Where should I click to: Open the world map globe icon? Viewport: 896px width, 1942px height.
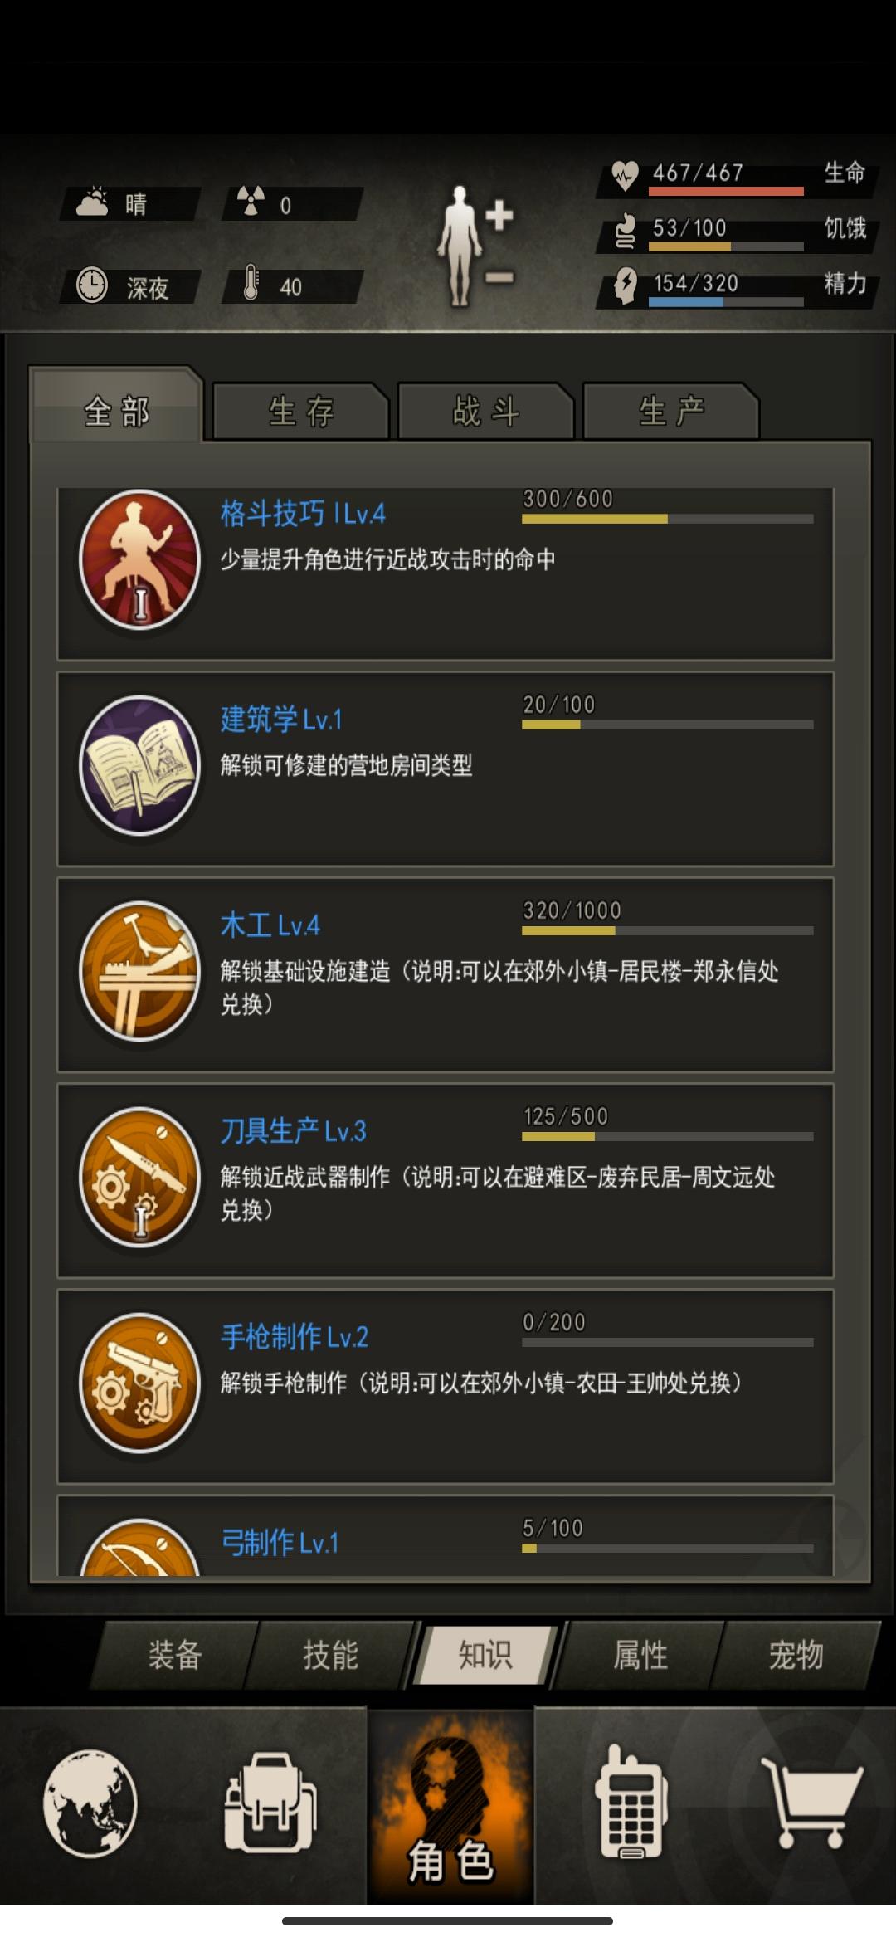pyautogui.click(x=90, y=1803)
